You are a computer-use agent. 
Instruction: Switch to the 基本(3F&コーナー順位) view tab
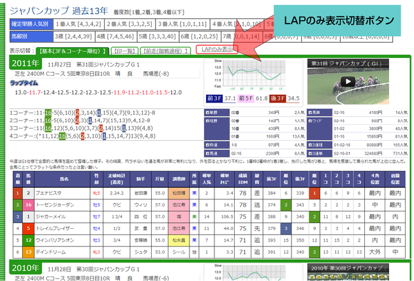click(72, 51)
